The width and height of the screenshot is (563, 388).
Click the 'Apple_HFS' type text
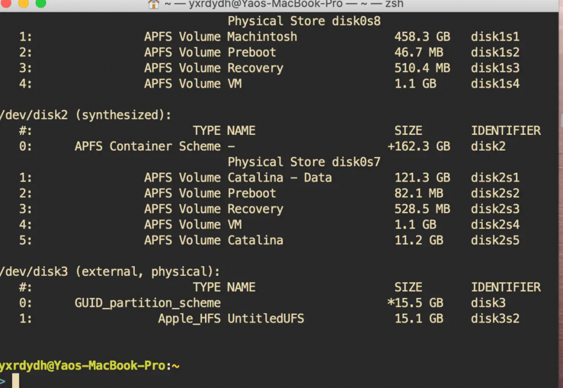[189, 319]
